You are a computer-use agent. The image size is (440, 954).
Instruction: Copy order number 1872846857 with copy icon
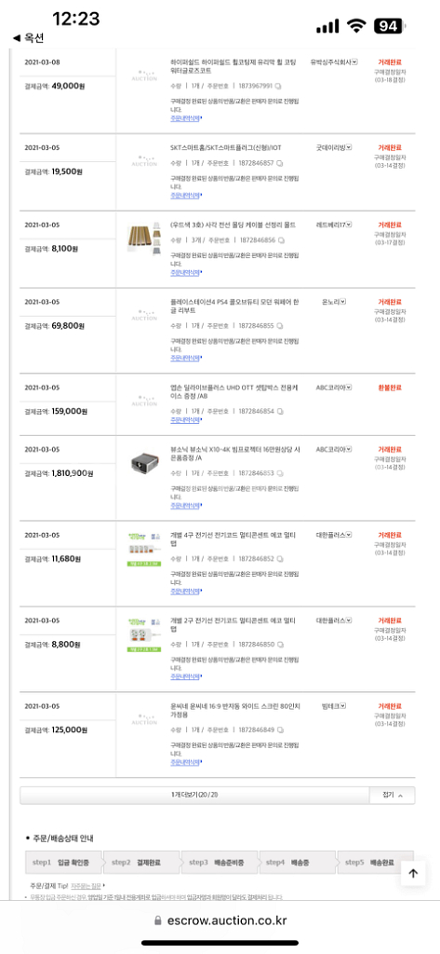pos(280,163)
